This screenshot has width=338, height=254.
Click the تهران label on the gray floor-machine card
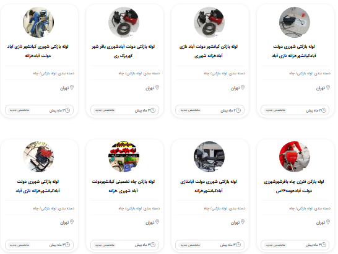[321, 88]
